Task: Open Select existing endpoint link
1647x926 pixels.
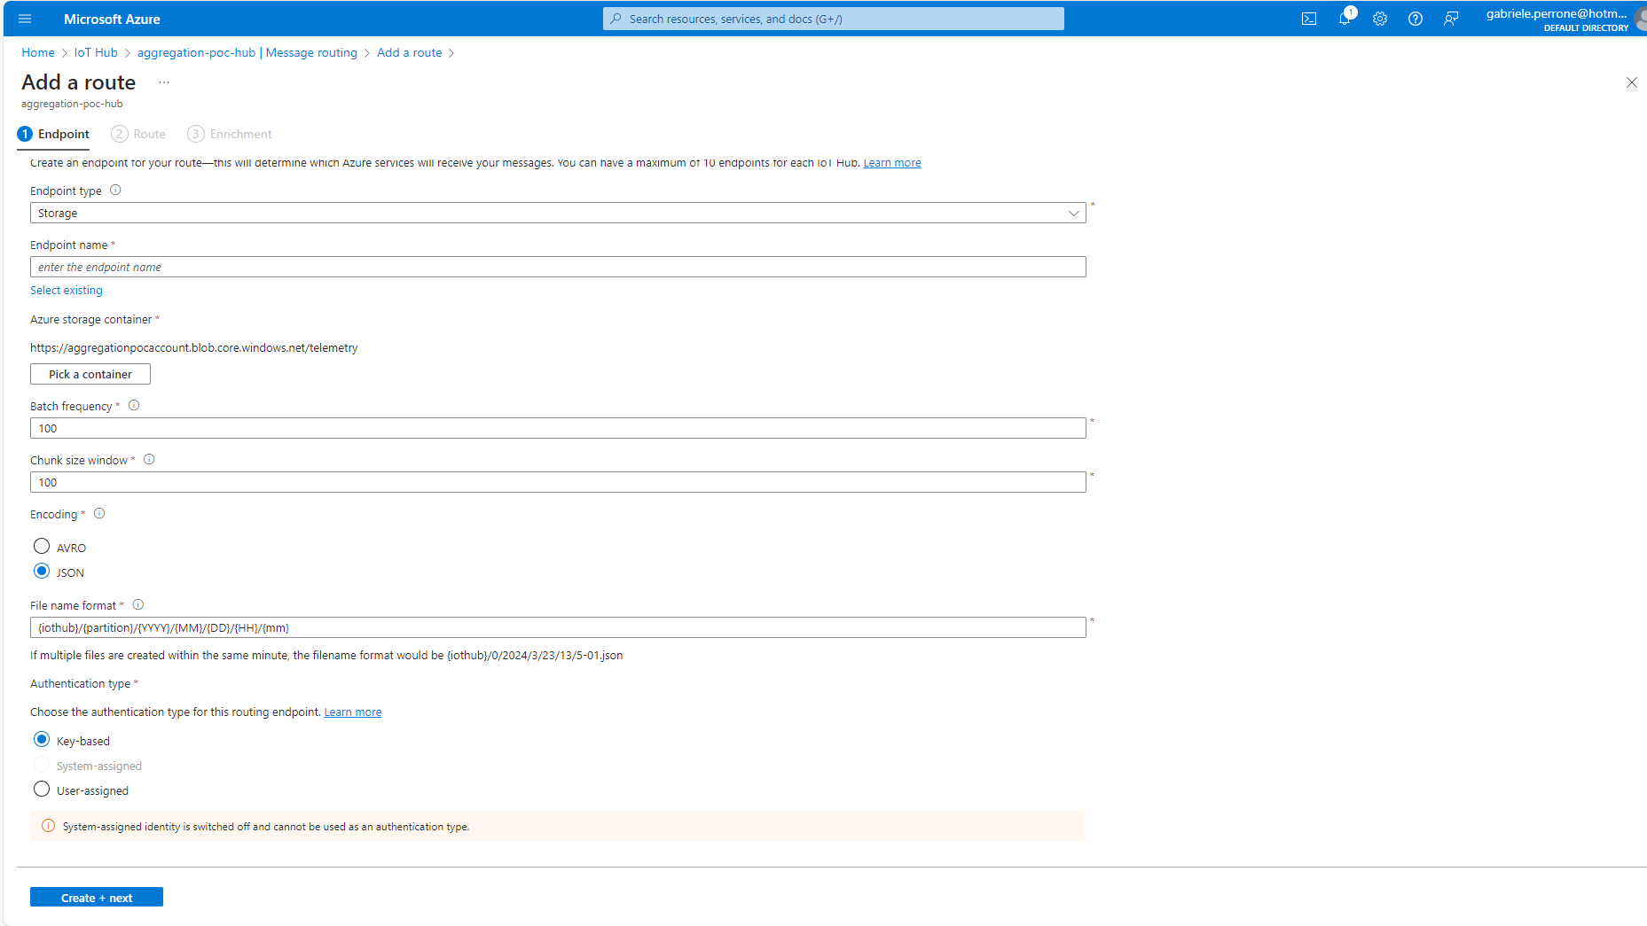Action: click(x=66, y=290)
